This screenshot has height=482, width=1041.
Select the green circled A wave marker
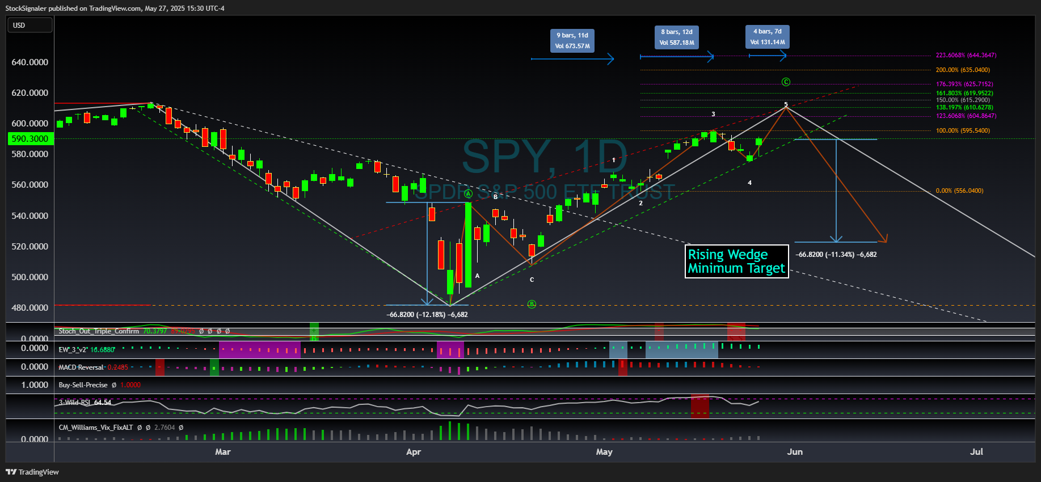pos(469,194)
